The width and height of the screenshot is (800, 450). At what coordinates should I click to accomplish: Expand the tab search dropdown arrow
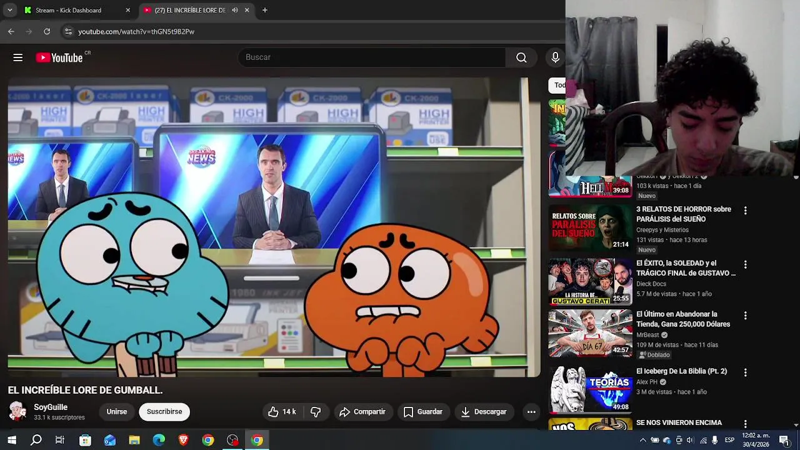click(9, 10)
